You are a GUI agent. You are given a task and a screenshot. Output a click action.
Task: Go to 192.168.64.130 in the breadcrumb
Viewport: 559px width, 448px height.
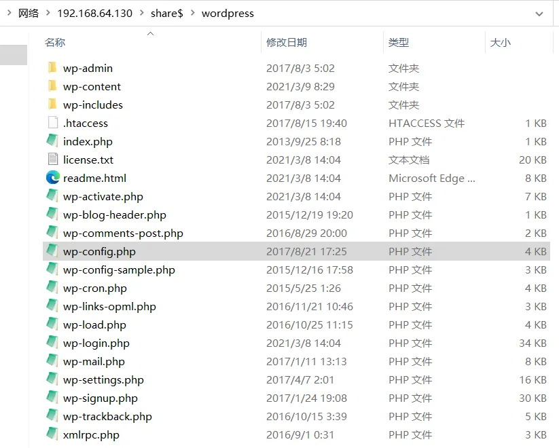(x=95, y=13)
